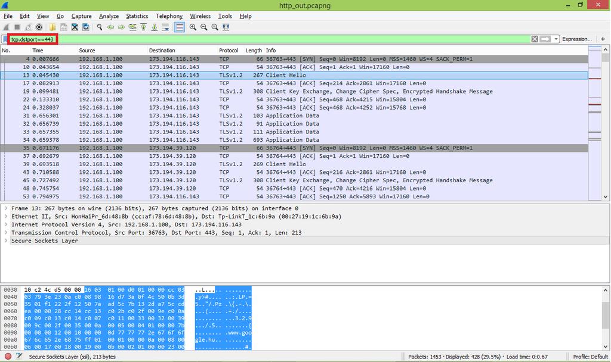Click the Normal size zoom icon

coord(215,27)
